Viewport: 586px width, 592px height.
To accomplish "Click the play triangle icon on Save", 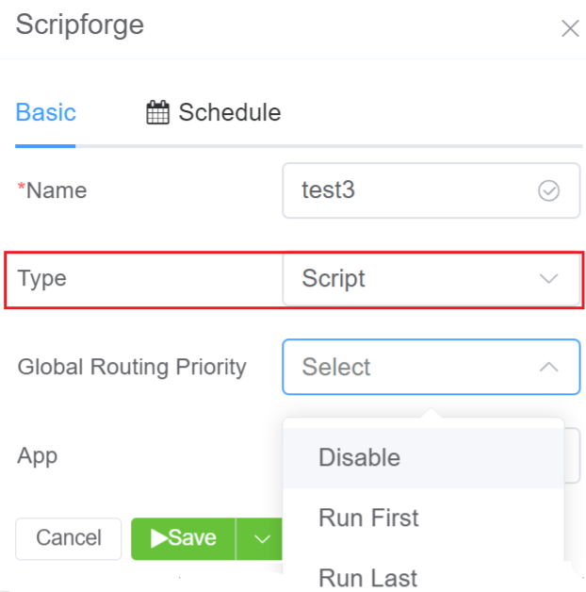I will [x=159, y=538].
